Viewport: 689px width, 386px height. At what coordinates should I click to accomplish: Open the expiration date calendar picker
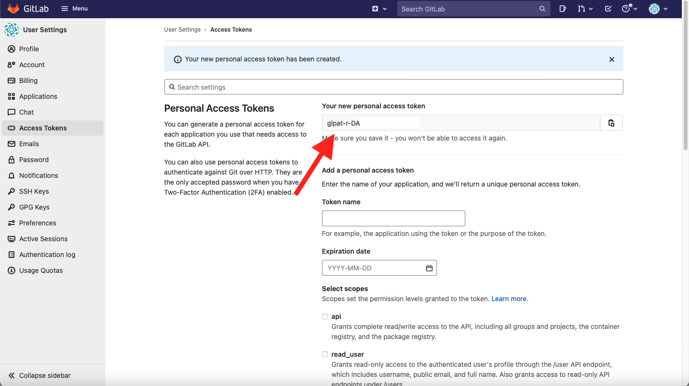coord(429,268)
